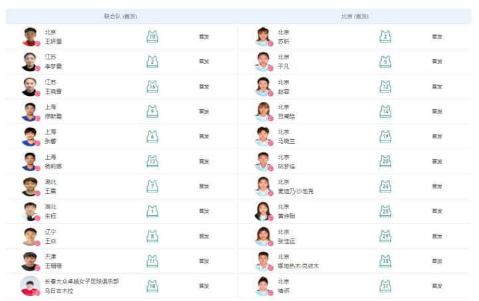This screenshot has height=301, width=479.
Task: Select Beijing jersey icon number 12
Action: (x=385, y=87)
